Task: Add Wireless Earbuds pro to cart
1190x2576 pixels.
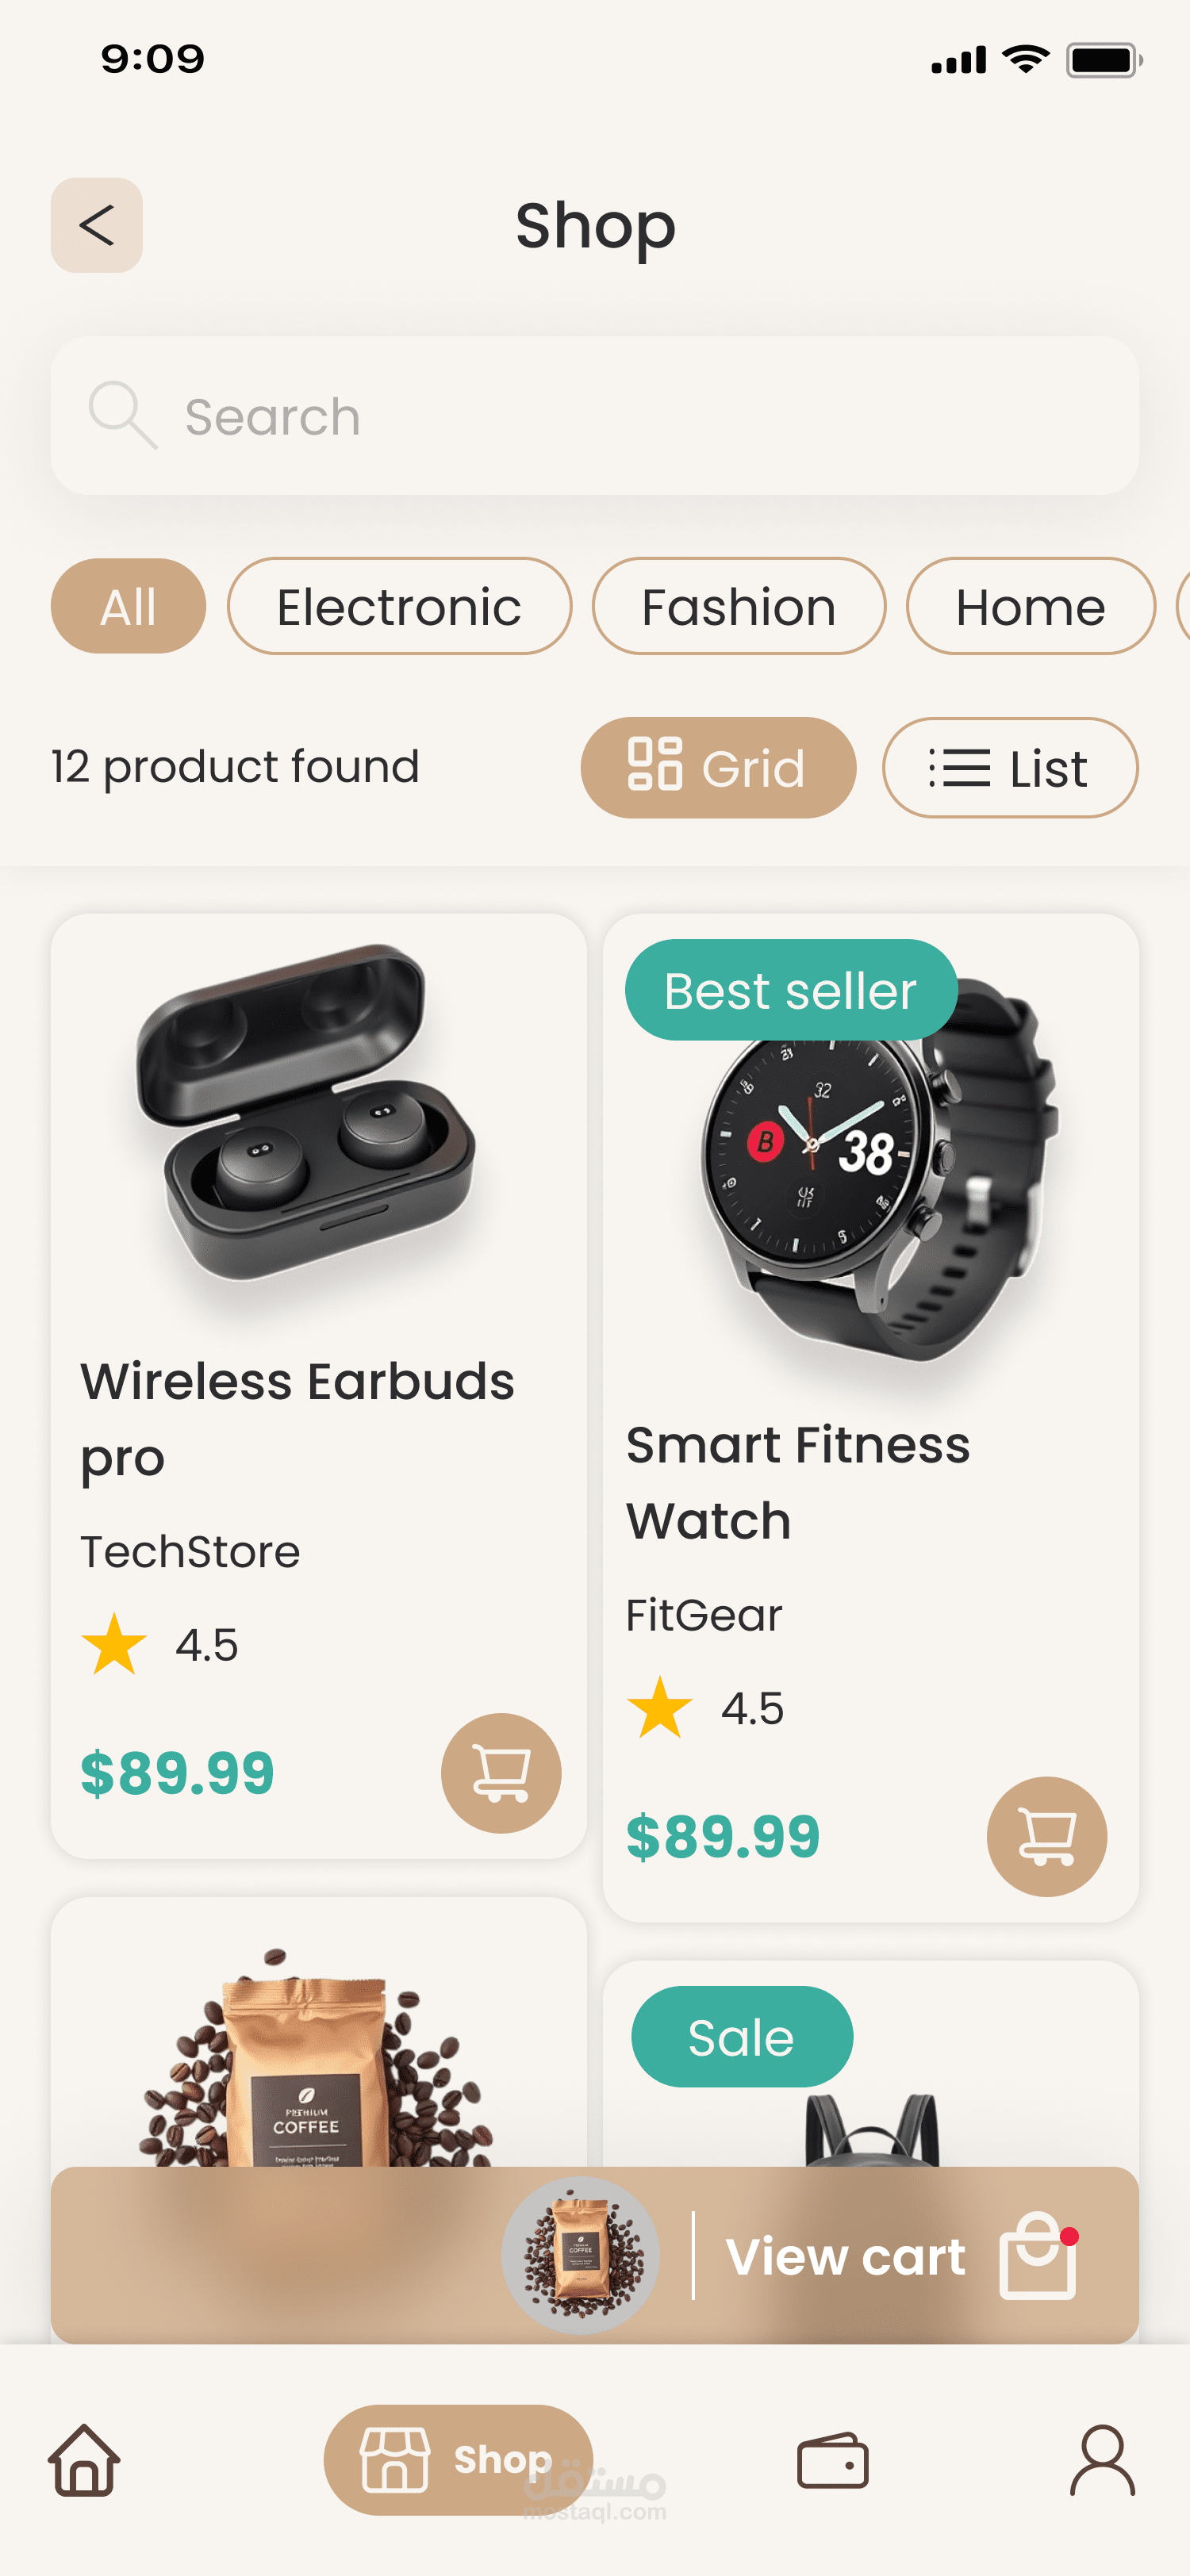Action: coord(500,1772)
